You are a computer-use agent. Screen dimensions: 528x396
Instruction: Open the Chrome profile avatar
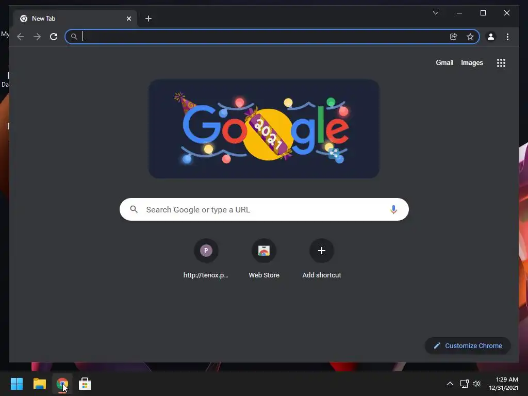tap(491, 37)
